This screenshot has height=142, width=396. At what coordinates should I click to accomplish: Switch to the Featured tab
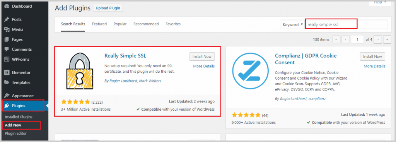99,24
